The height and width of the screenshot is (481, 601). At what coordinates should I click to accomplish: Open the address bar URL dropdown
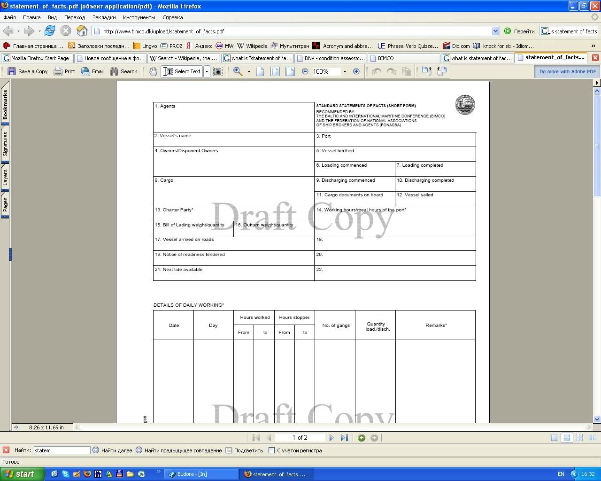495,31
